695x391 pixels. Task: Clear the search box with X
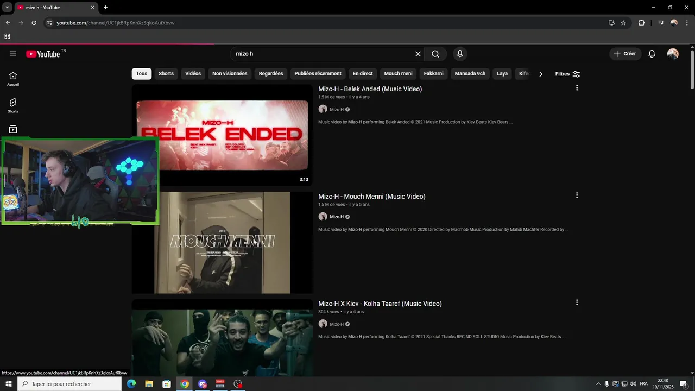[418, 54]
